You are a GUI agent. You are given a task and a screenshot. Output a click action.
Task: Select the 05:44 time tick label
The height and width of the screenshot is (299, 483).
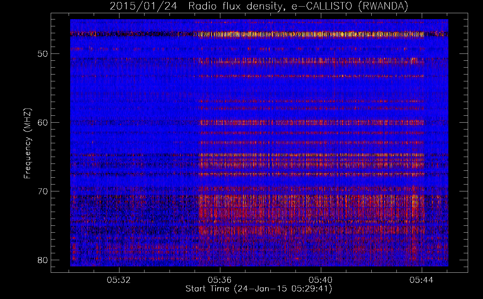[422, 280]
